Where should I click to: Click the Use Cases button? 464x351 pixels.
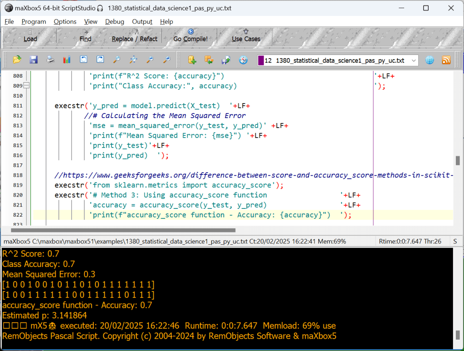pos(246,35)
